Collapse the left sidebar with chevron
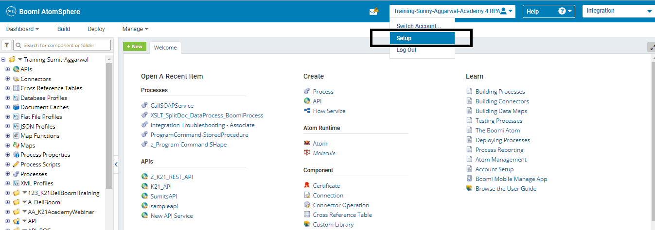655x230 pixels. click(x=116, y=165)
